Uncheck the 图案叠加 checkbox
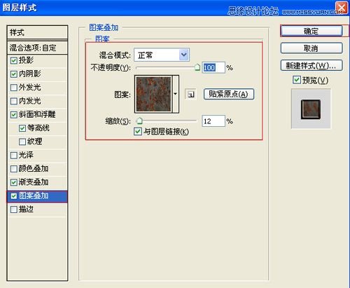350x288 pixels. [14, 196]
